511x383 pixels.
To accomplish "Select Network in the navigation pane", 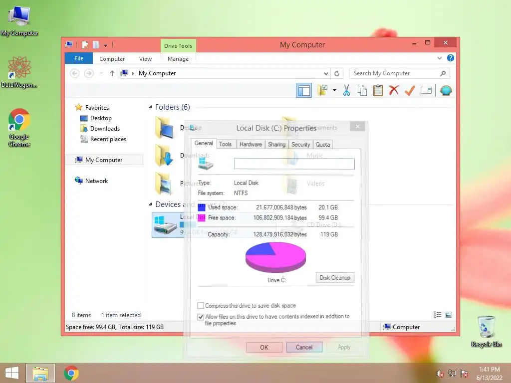I will (96, 181).
